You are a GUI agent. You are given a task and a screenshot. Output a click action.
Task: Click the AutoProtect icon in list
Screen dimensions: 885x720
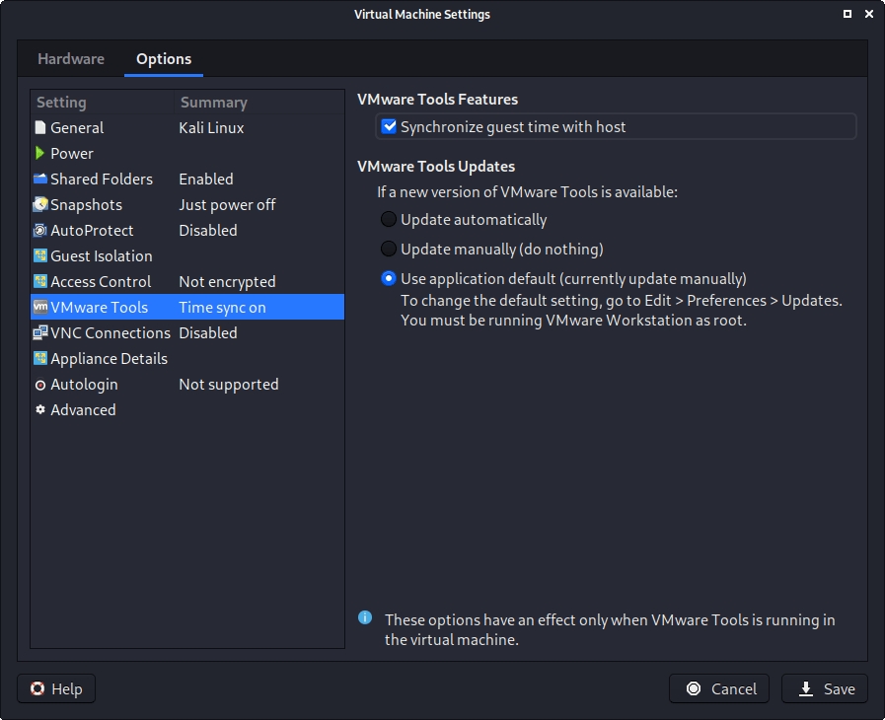click(40, 231)
